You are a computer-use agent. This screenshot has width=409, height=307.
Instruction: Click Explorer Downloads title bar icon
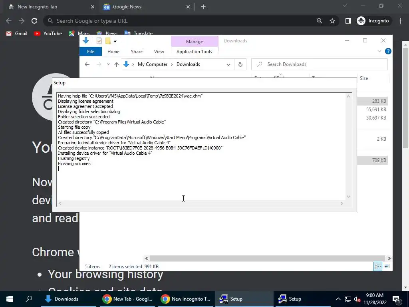point(86,40)
